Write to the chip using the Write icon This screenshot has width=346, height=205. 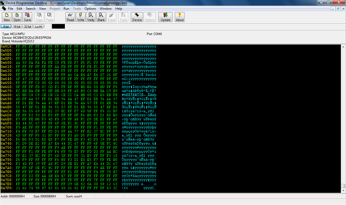click(x=80, y=17)
